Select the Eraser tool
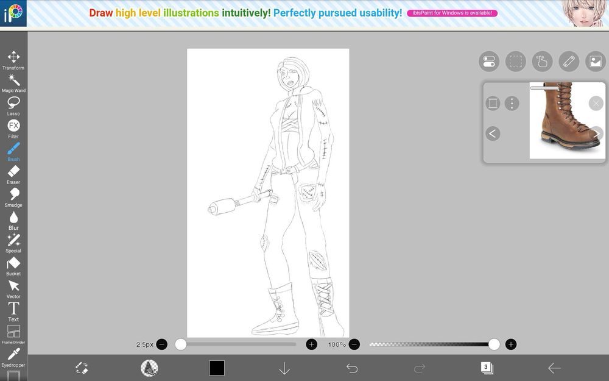609x381 pixels. pos(13,175)
